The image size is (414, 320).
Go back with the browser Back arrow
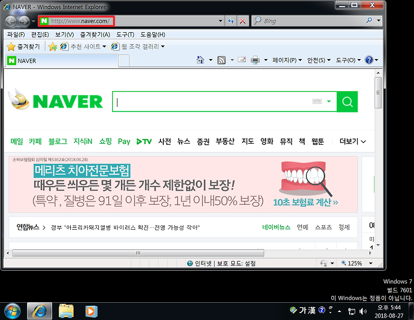tap(10, 21)
